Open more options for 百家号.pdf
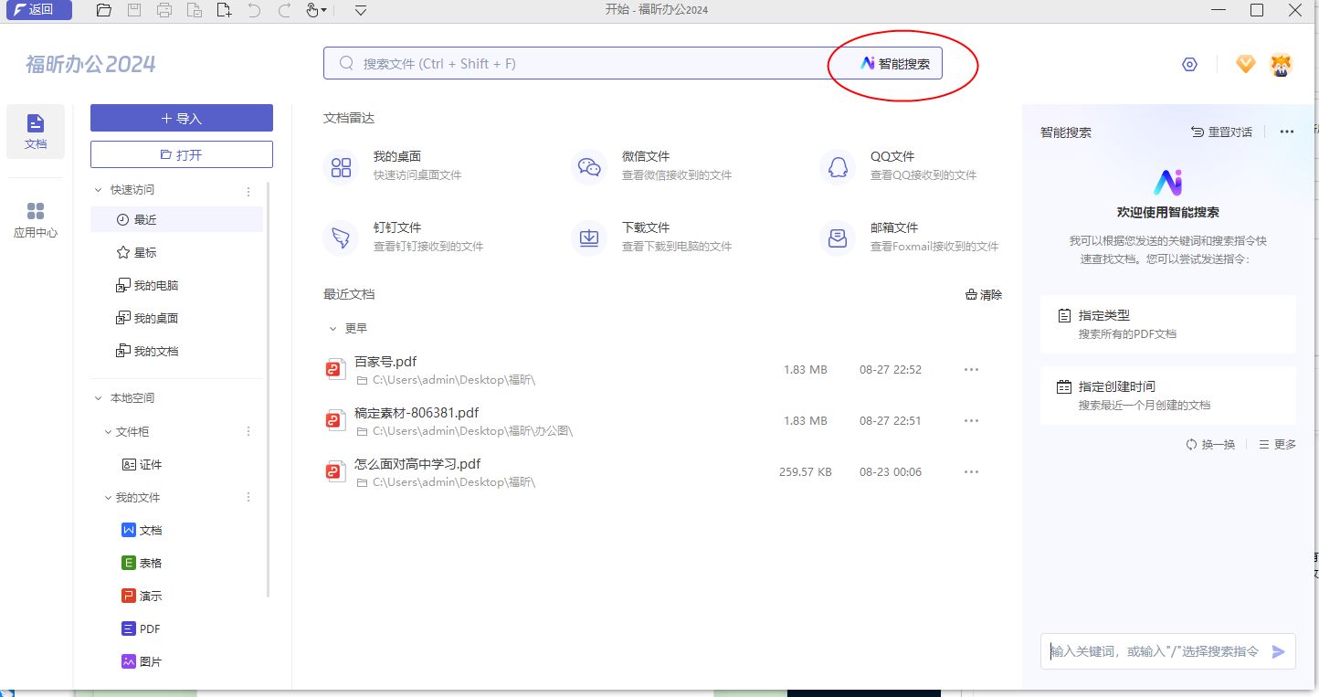The image size is (1319, 697). coord(971,369)
